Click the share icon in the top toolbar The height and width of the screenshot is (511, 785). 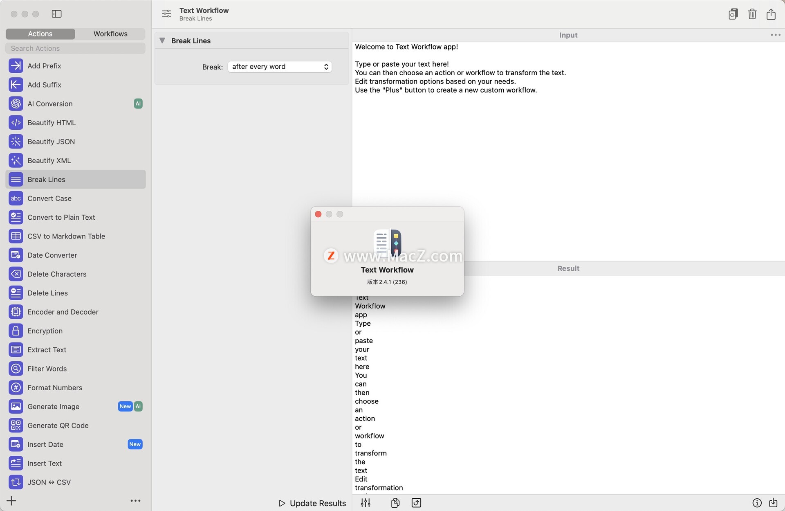[771, 14]
